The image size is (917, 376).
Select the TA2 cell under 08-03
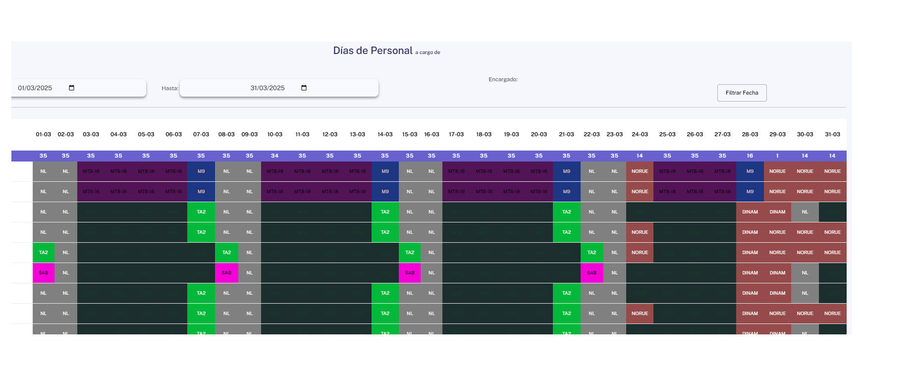tap(226, 253)
